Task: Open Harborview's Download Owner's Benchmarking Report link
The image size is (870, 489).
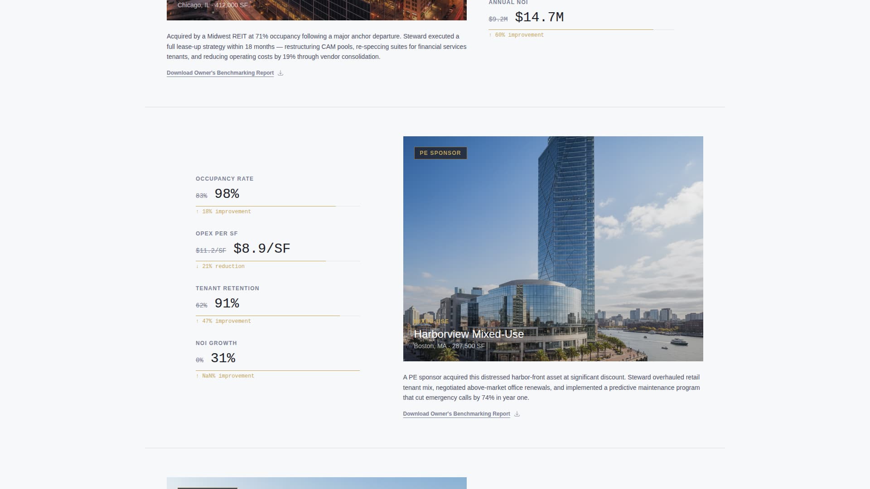Action: point(456,413)
